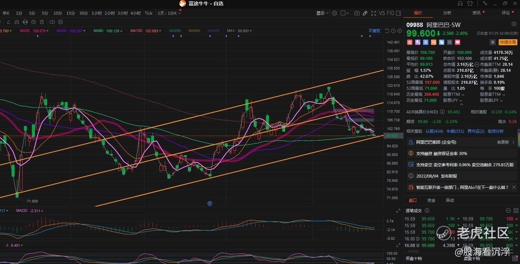Toggle the magnet snap tool

coord(17,22)
